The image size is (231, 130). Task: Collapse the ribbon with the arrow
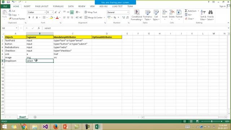(x=228, y=23)
